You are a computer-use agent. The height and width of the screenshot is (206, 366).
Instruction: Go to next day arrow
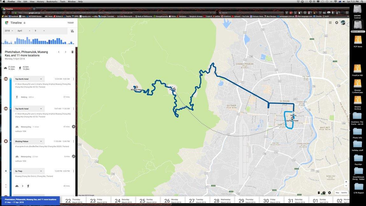click(x=66, y=52)
